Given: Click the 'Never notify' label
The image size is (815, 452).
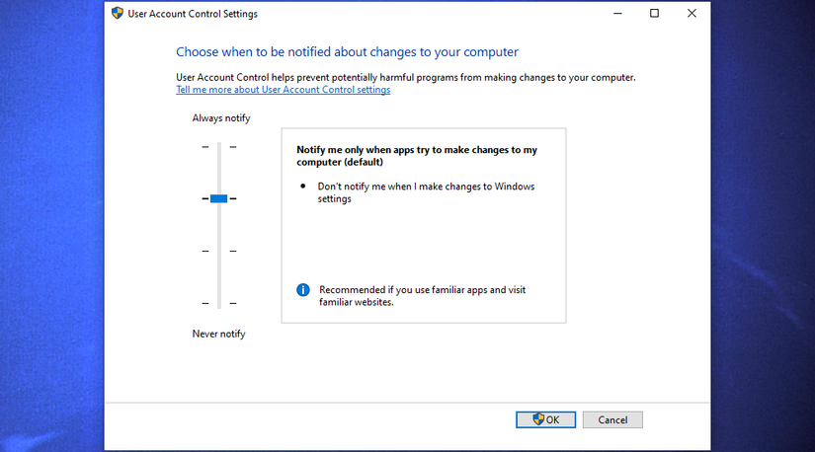Looking at the screenshot, I should click(218, 334).
